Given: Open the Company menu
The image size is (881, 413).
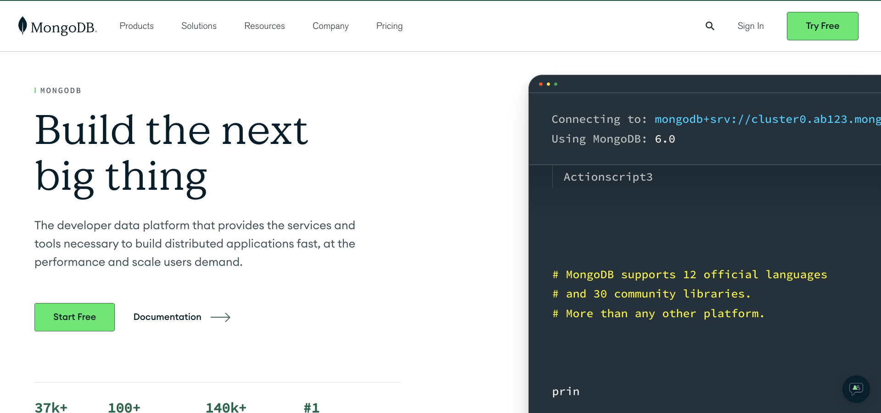Looking at the screenshot, I should [x=331, y=26].
